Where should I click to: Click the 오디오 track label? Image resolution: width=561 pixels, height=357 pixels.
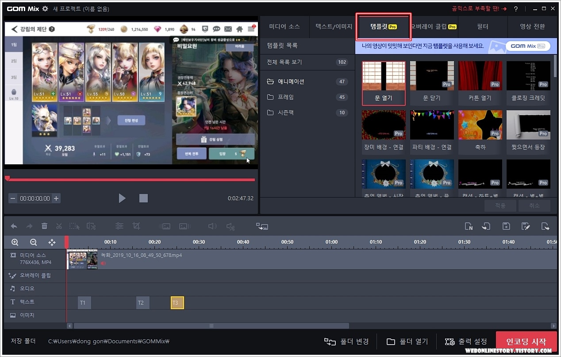point(27,288)
